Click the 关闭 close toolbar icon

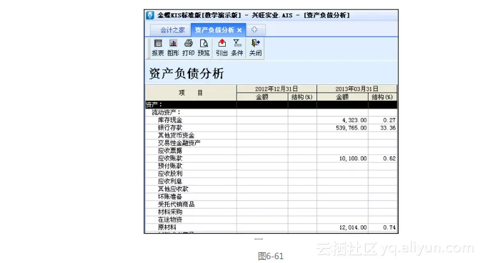(x=255, y=48)
